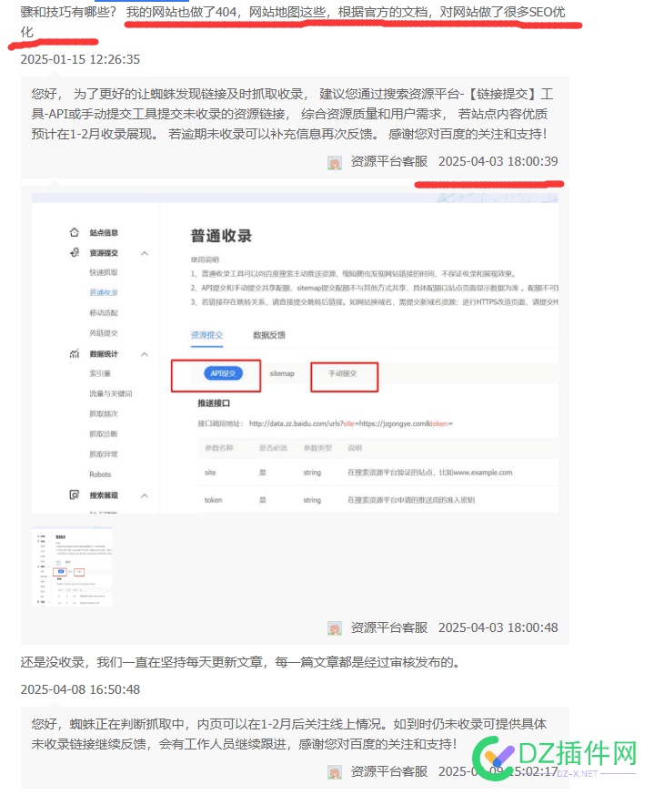Click the small screenshot thumbnail below image

[x=72, y=566]
